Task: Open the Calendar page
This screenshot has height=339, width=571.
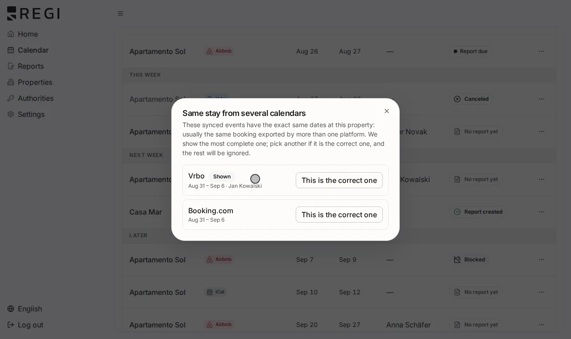Action: coord(33,50)
